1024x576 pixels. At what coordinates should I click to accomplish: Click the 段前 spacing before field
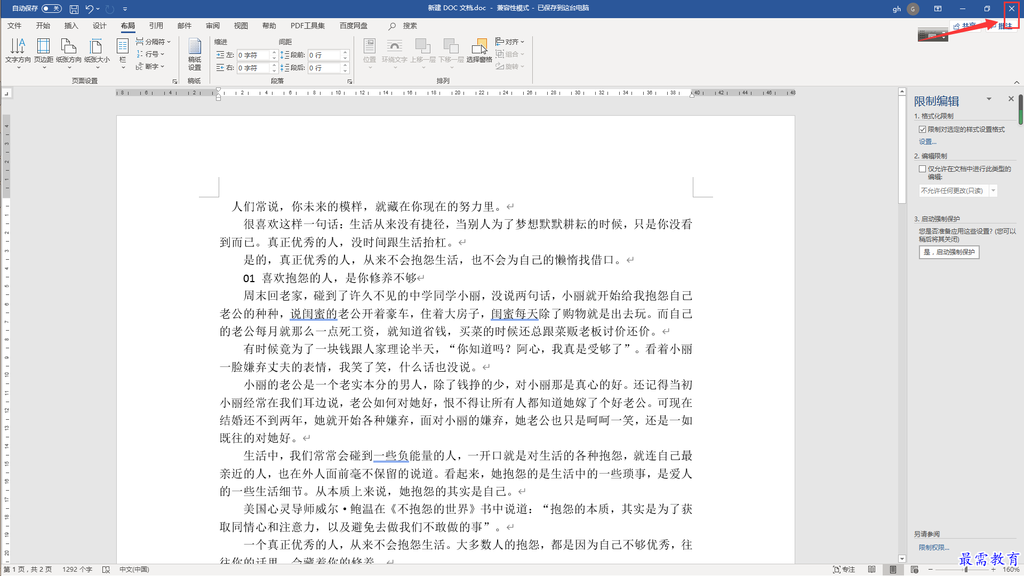[325, 55]
